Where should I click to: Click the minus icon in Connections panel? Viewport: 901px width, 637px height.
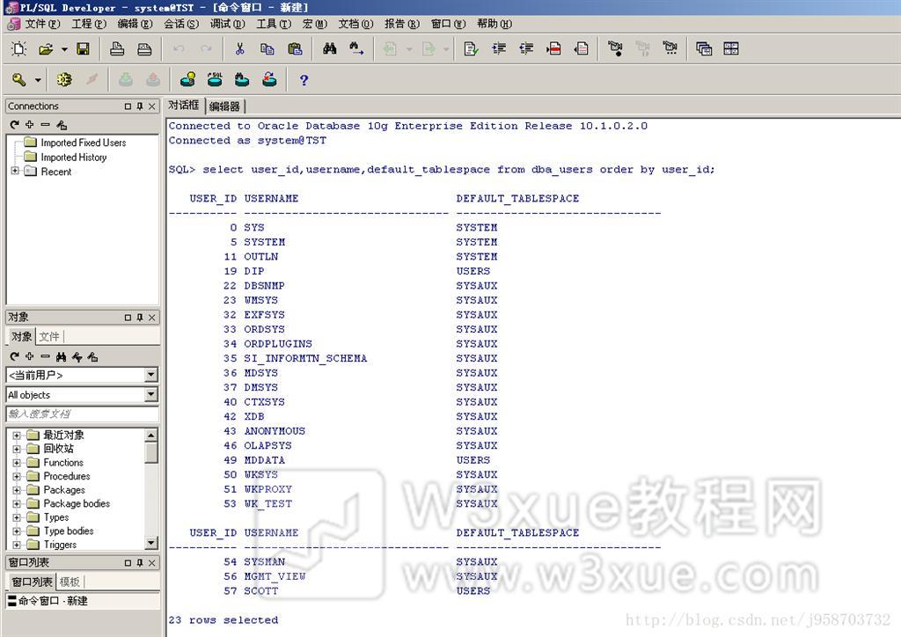[x=46, y=125]
